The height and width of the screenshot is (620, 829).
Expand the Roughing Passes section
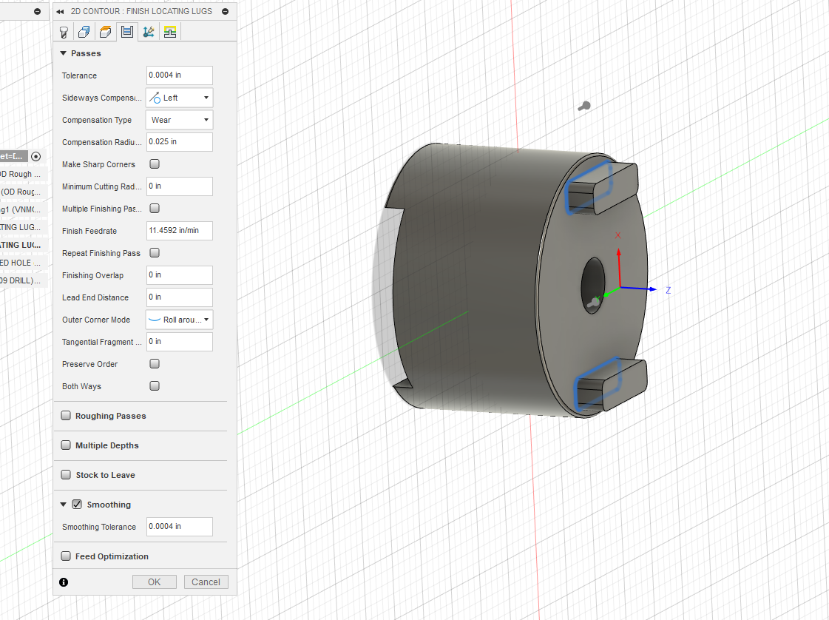[x=66, y=415]
